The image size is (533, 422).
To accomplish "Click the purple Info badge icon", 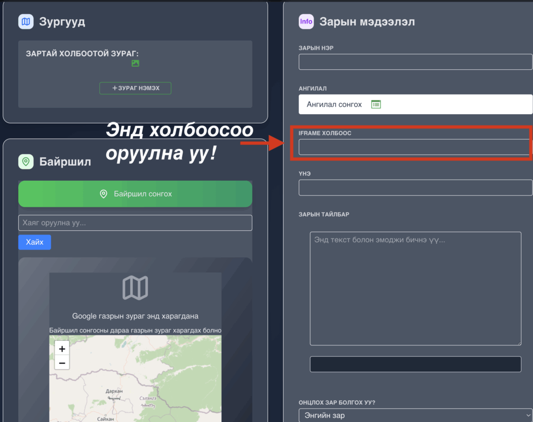I will pyautogui.click(x=306, y=21).
